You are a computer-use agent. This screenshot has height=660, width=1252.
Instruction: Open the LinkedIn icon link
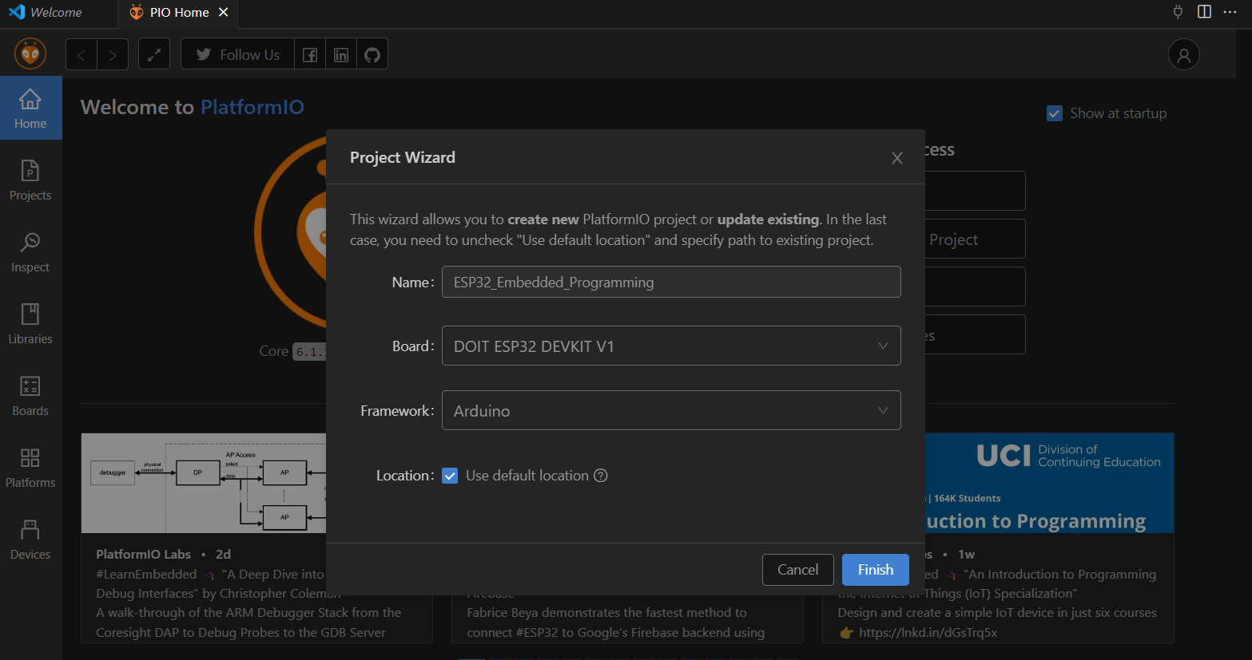341,54
